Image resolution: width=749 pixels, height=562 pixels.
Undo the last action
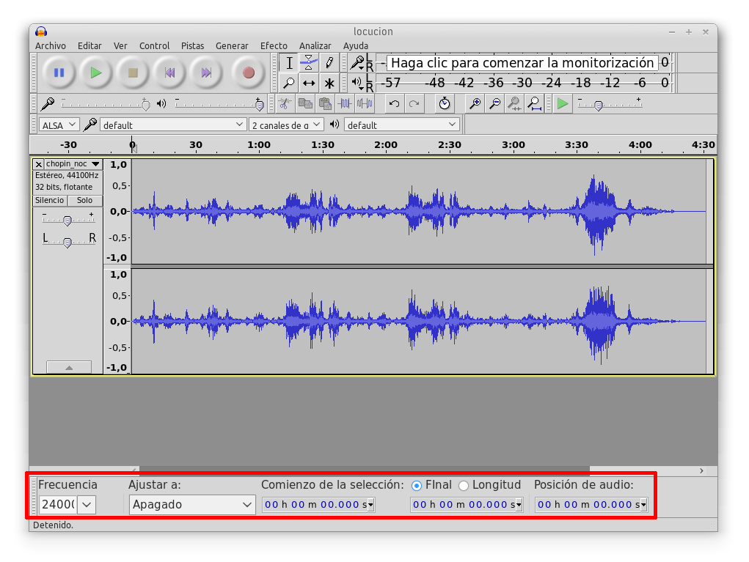coord(394,103)
